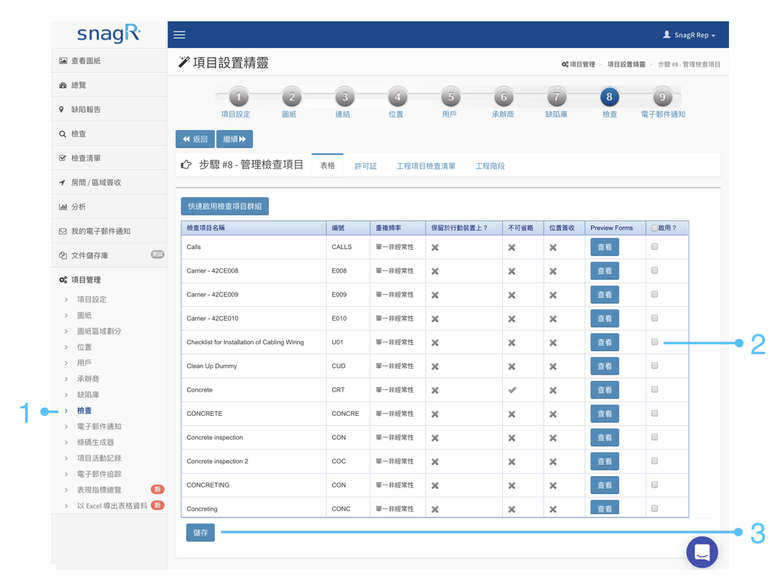Click the 分析 bar chart icon
Viewport: 780px width, 585px height.
point(63,207)
